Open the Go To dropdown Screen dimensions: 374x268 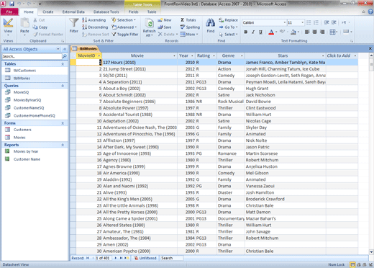(228, 27)
